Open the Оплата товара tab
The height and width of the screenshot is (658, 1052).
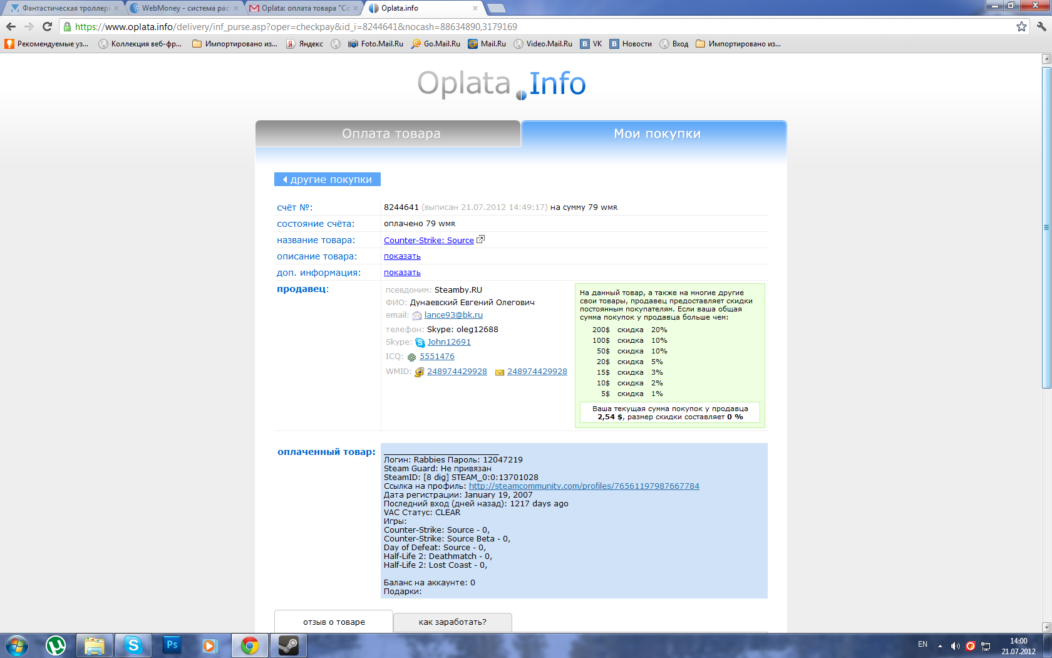[x=388, y=133]
